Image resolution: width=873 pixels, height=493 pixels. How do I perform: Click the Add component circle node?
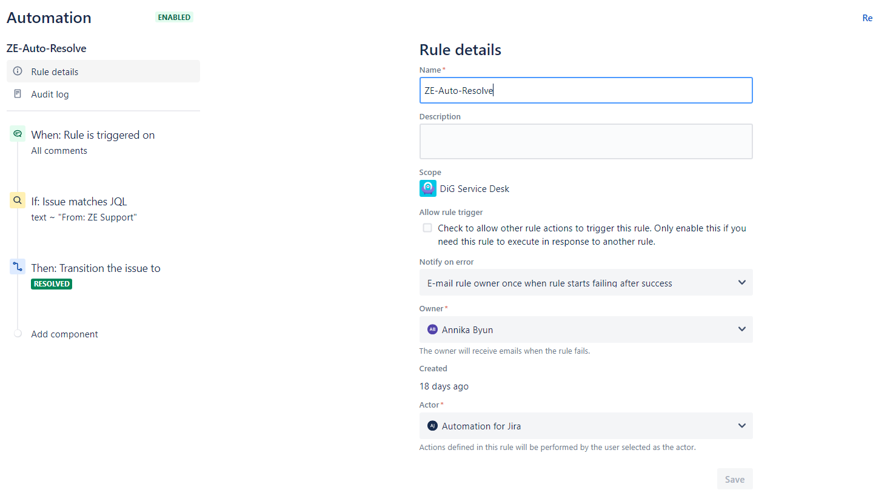[18, 334]
